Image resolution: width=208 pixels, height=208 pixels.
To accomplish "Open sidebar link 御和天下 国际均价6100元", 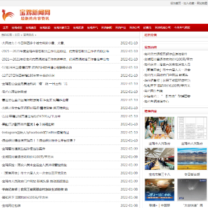I will point(167,86).
